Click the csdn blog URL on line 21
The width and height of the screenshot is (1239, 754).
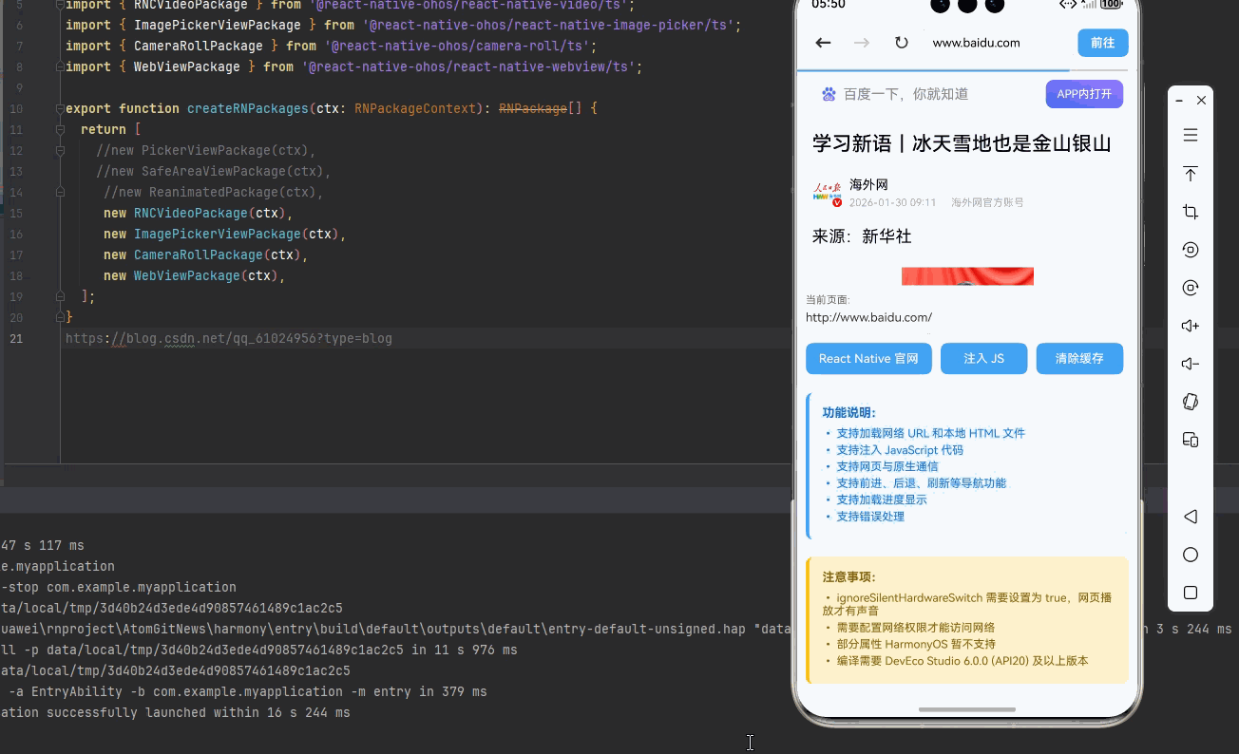(228, 338)
